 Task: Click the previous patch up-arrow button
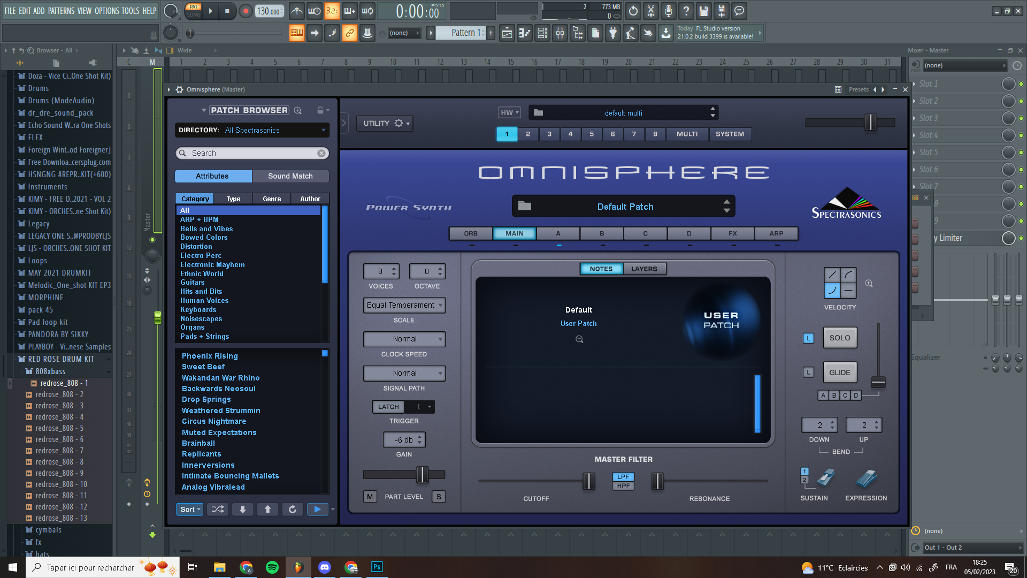point(268,509)
